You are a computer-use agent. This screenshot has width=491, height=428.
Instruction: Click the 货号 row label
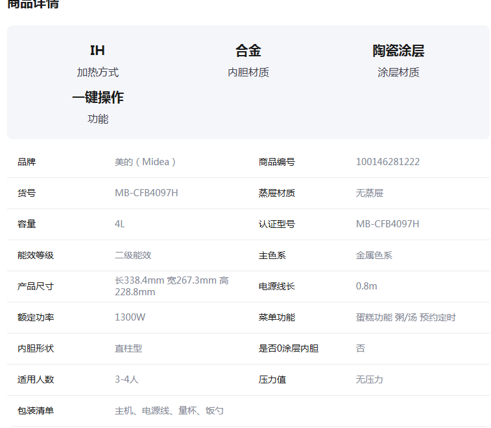tap(27, 193)
